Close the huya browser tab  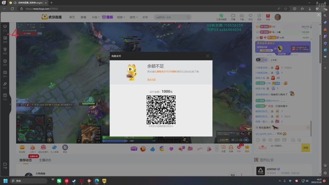click(46, 3)
